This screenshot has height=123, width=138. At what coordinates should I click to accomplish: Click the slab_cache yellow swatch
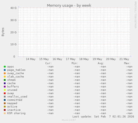[x=5, y=77]
